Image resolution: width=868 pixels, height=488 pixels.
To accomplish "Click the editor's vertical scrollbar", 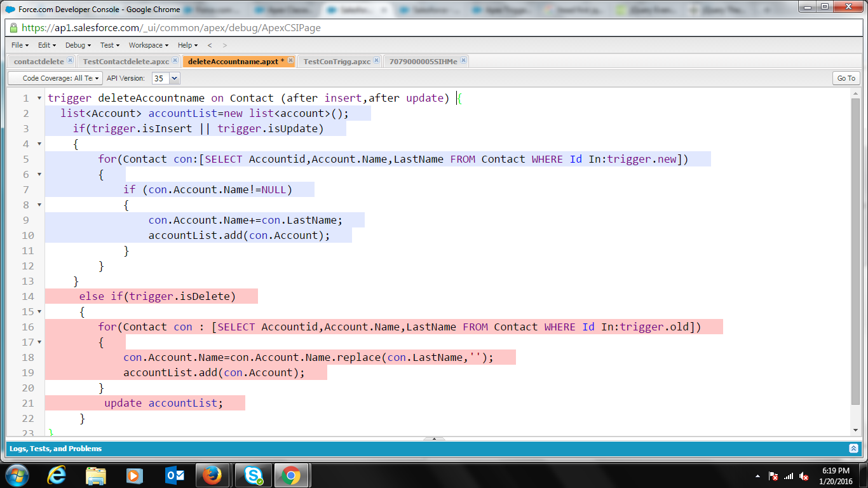I will click(x=855, y=254).
